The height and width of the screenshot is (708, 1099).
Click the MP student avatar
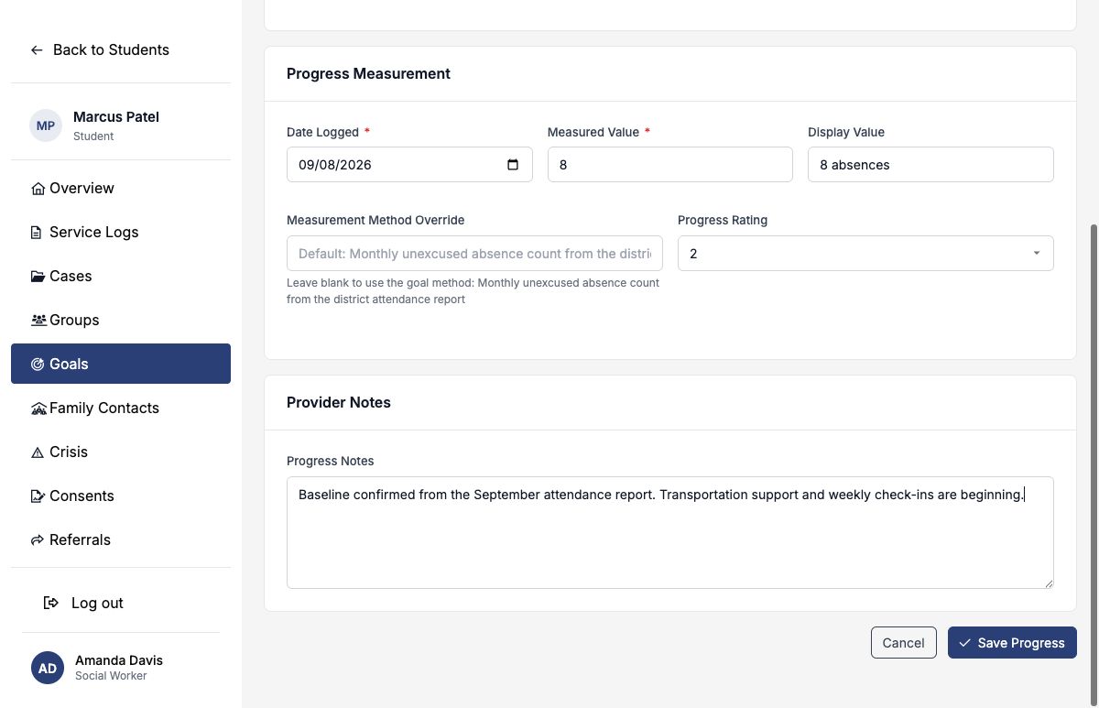(46, 125)
